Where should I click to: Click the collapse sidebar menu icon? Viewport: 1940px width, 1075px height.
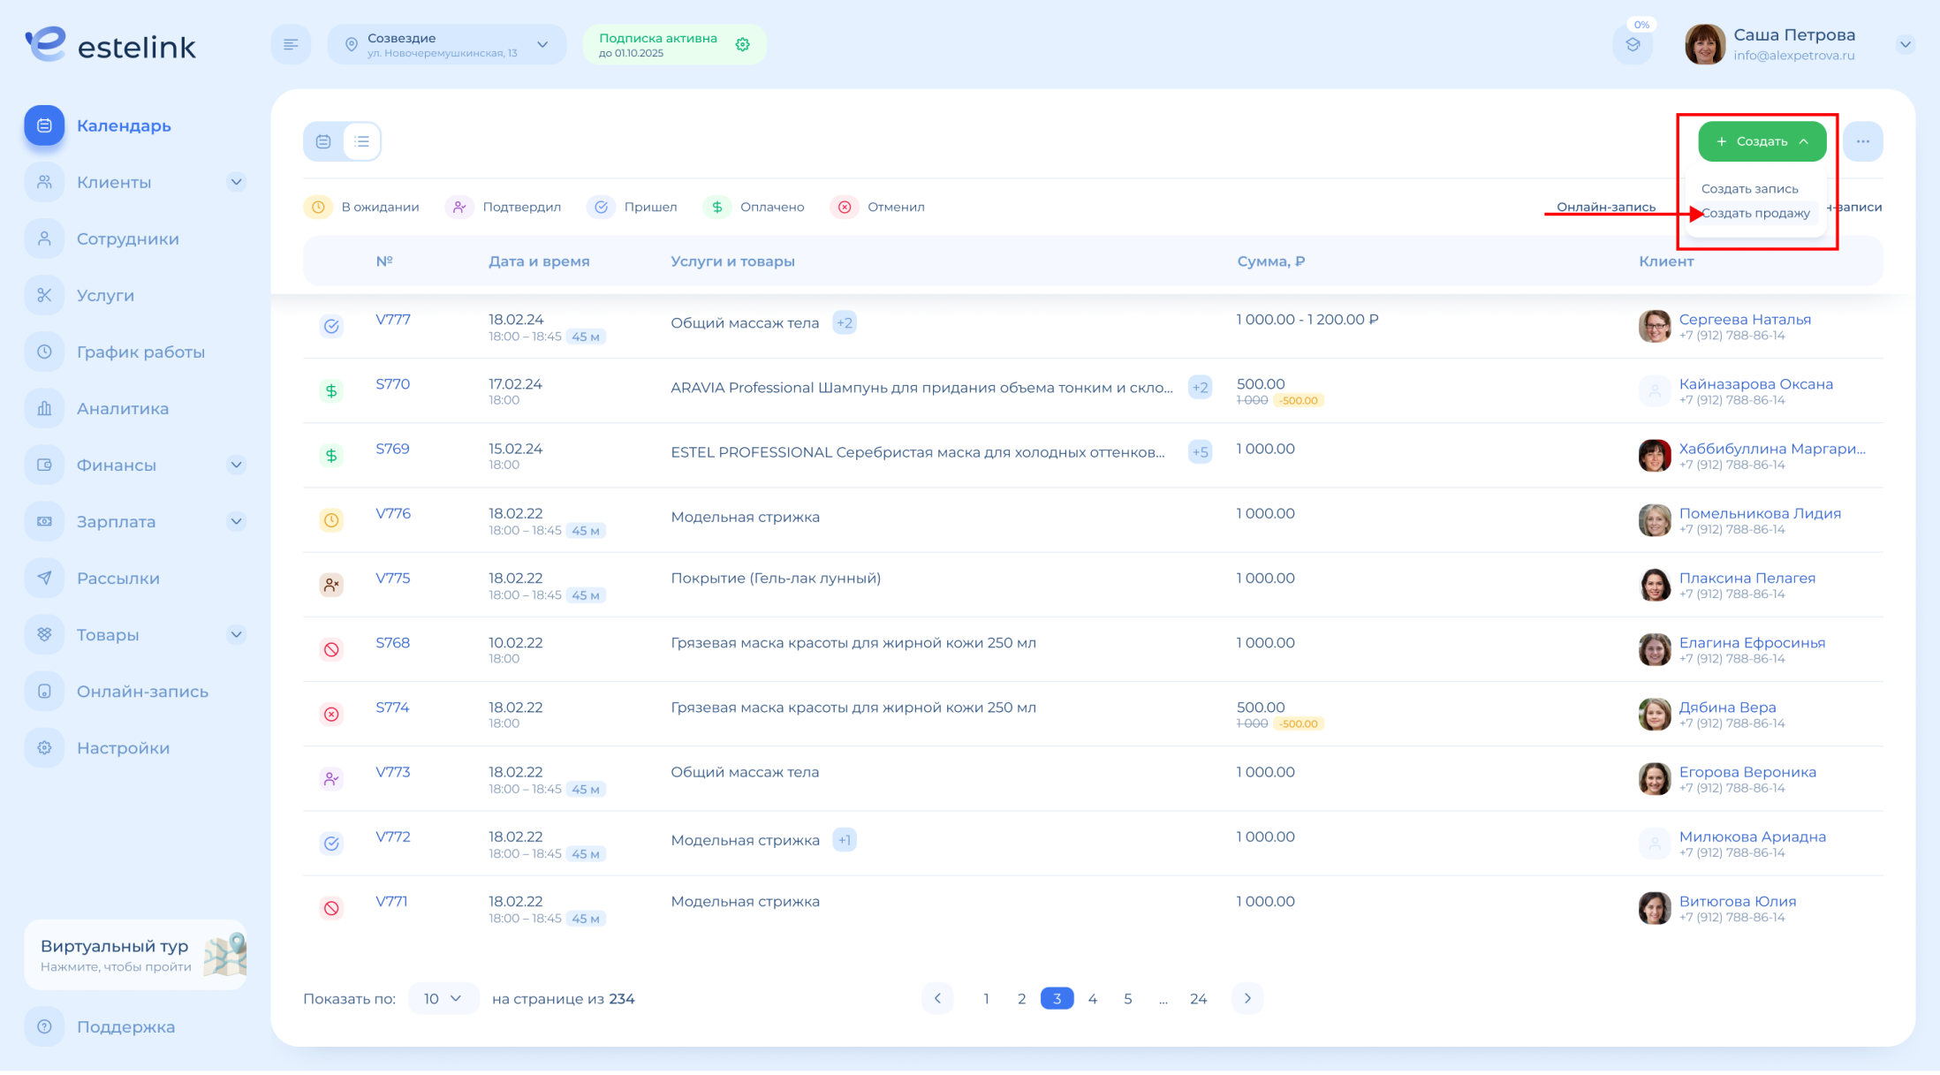291,45
